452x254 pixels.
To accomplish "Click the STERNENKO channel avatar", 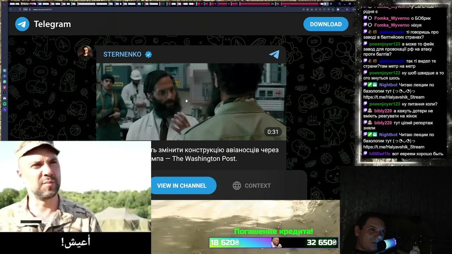I will pos(85,53).
